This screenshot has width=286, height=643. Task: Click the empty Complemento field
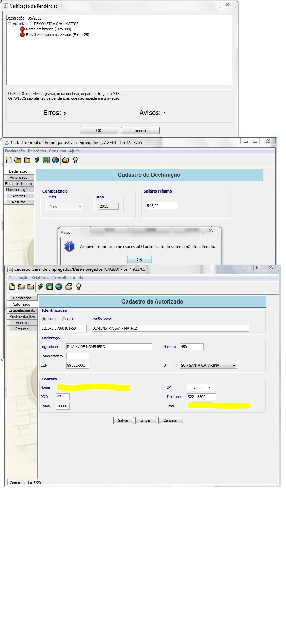tap(78, 356)
